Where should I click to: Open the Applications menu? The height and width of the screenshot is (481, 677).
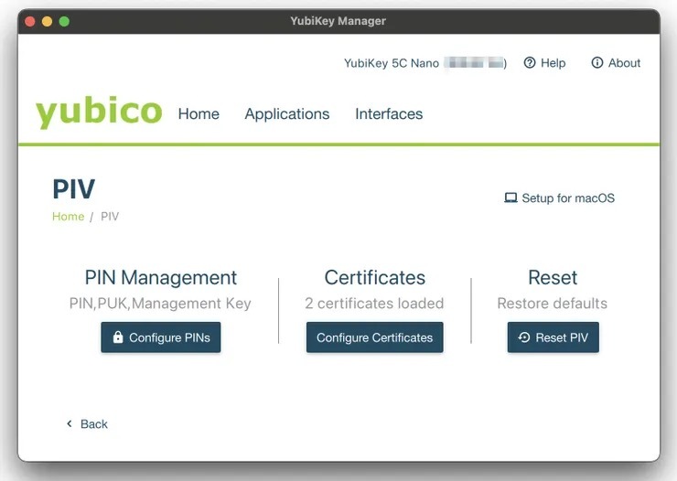pyautogui.click(x=287, y=114)
